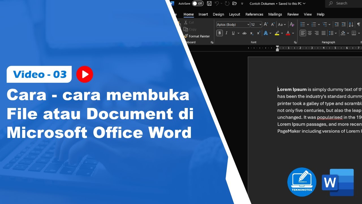Apply italic formatting

(226, 33)
